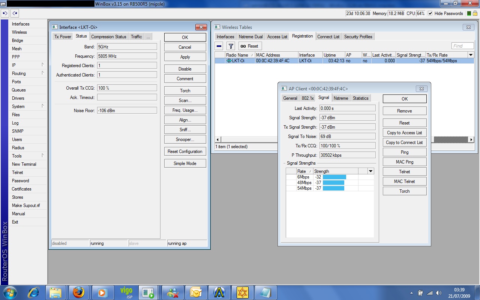Click the 48Mbps signal strength bar
Viewport: 480px width, 300px height.
click(333, 183)
